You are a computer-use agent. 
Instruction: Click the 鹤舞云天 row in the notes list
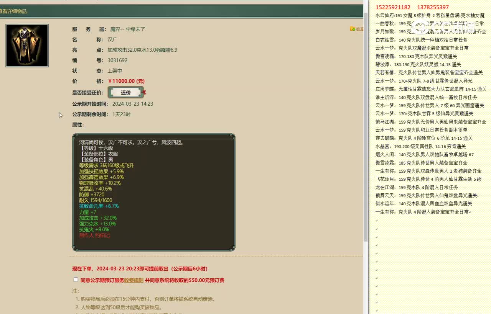[x=427, y=195]
